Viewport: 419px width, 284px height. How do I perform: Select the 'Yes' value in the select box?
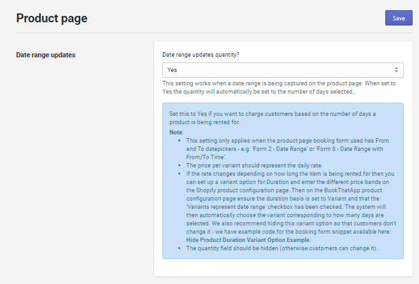tap(173, 69)
